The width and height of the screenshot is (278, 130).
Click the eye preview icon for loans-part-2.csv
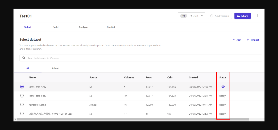pyautogui.click(x=223, y=87)
